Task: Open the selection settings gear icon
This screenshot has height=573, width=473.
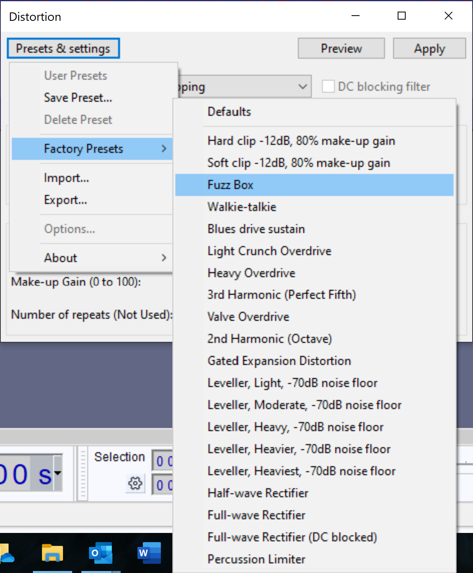Action: [135, 483]
